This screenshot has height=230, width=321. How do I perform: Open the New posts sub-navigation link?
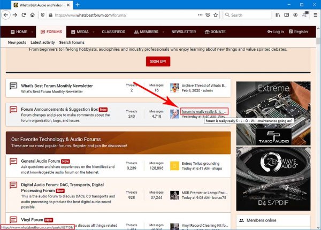click(17, 43)
